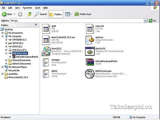Launch Folder Sync from toolbar

(83, 14)
